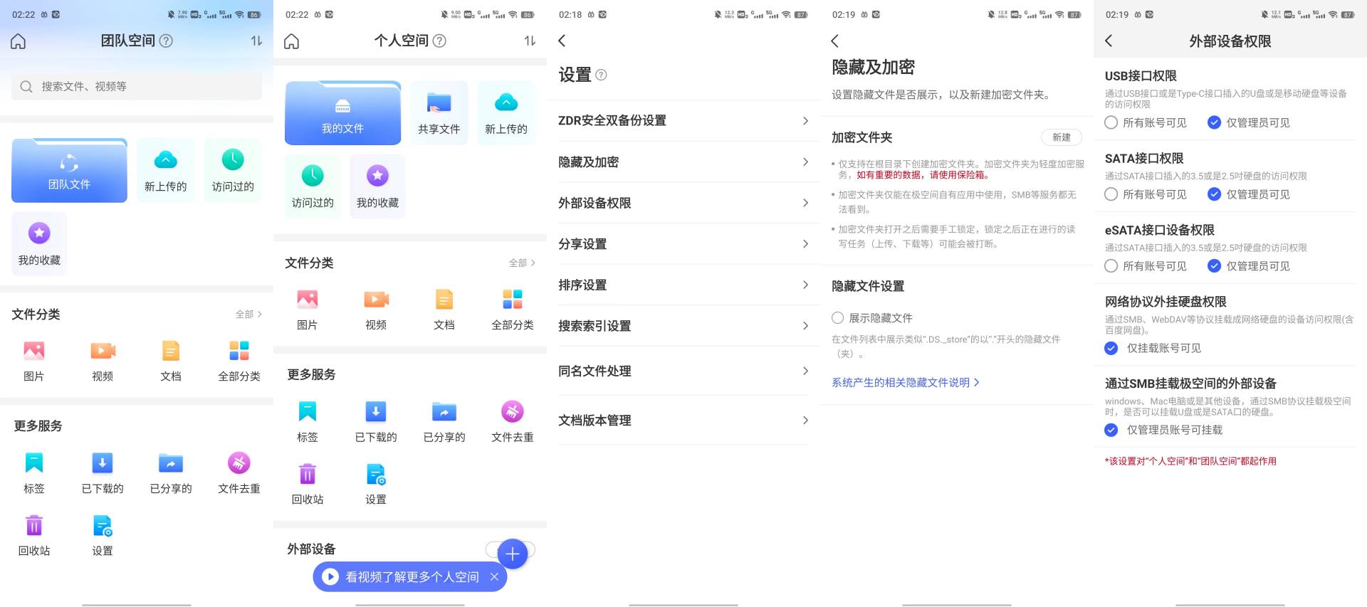
Task: Go back from 隐藏及加密 screen
Action: [x=836, y=41]
